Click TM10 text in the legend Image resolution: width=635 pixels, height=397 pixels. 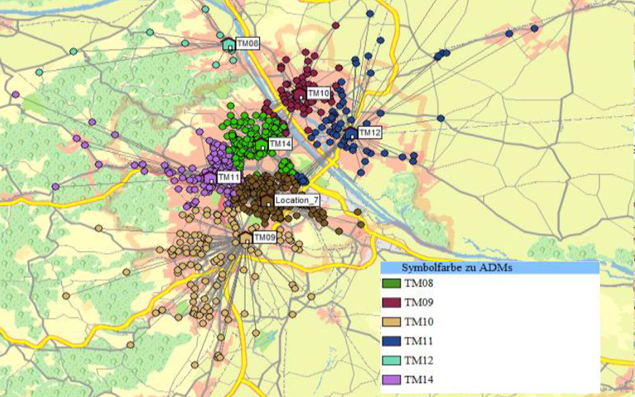419,322
